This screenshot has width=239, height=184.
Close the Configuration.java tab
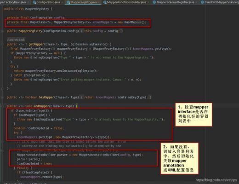(62, 2)
